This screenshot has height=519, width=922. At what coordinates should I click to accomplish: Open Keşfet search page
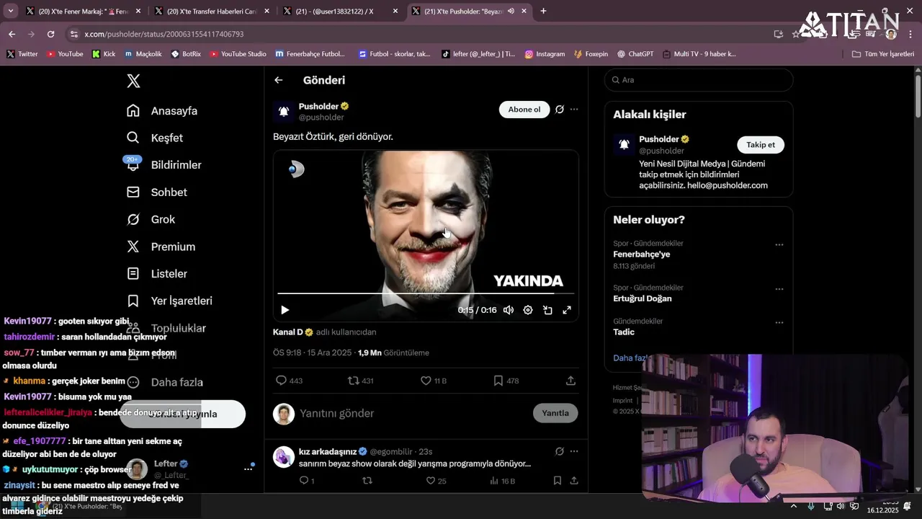tap(155, 138)
